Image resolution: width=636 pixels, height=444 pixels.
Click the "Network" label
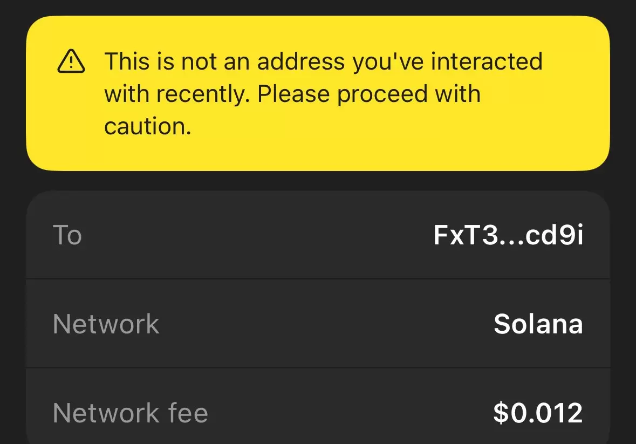(106, 324)
